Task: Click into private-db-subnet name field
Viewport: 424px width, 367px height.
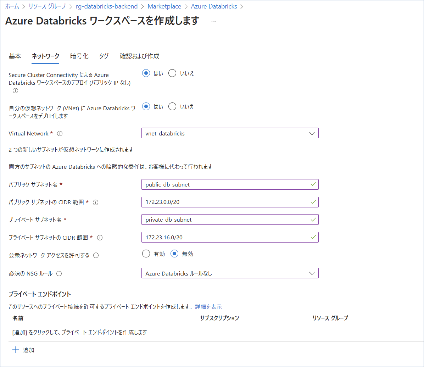Action: 230,219
